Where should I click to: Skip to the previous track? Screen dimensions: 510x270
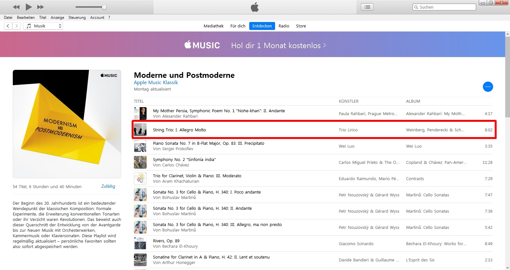click(x=16, y=7)
